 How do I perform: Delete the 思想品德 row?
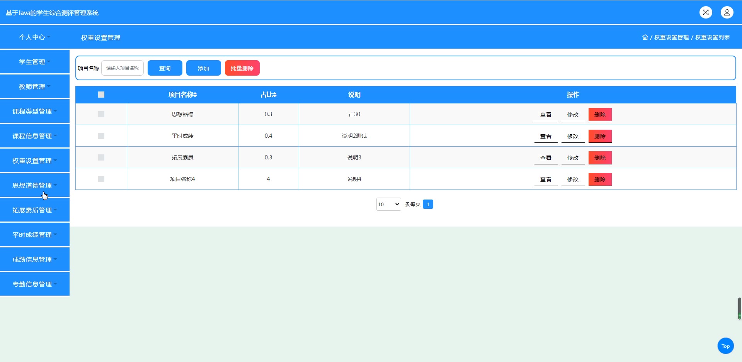click(x=600, y=115)
